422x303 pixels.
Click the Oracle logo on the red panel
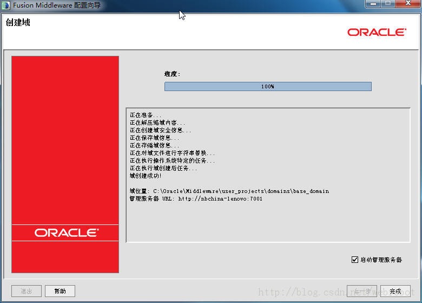pyautogui.click(x=67, y=233)
